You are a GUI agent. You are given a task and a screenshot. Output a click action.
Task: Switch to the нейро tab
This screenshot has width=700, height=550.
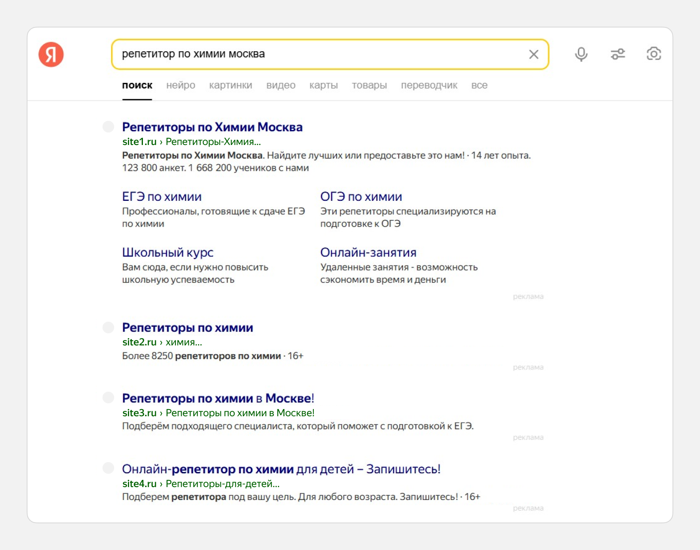click(x=181, y=85)
